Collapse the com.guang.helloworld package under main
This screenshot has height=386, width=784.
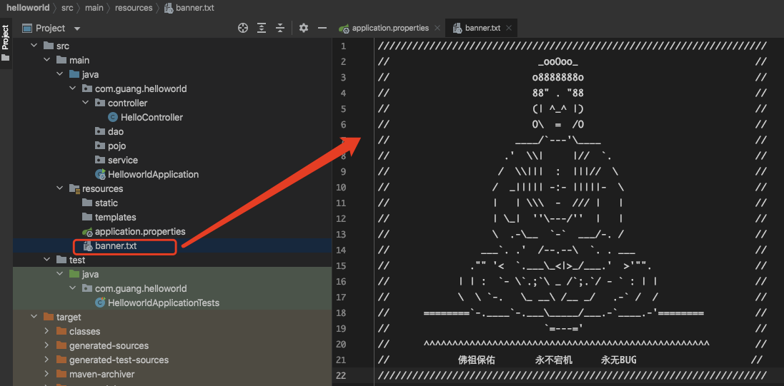(72, 89)
